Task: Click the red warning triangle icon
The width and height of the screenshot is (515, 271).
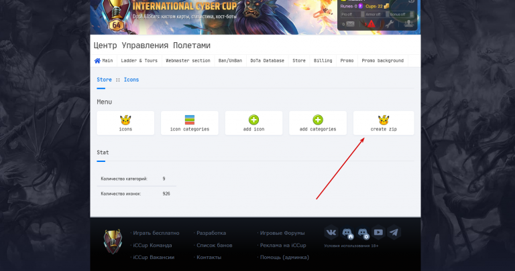Action: coord(371,23)
